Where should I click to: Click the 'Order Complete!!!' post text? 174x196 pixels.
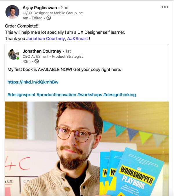(x=22, y=26)
